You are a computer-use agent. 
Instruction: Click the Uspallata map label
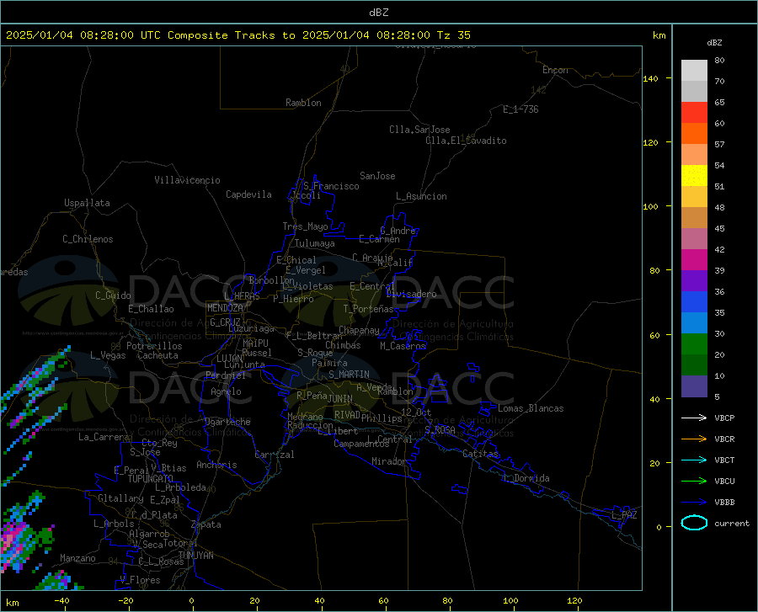pyautogui.click(x=87, y=203)
